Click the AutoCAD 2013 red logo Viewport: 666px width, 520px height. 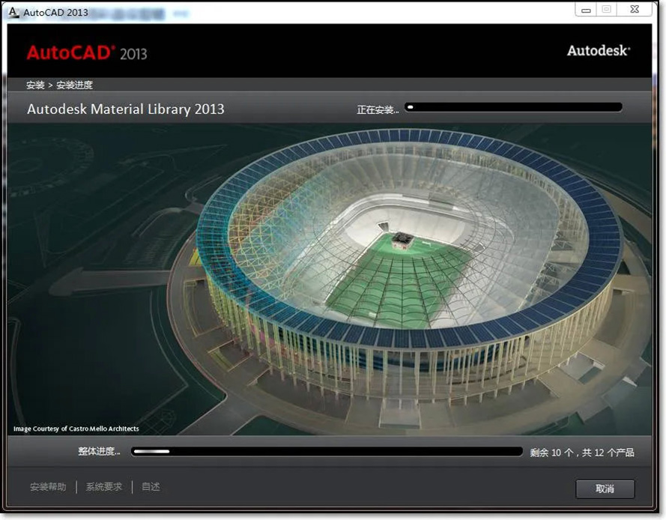pyautogui.click(x=87, y=53)
